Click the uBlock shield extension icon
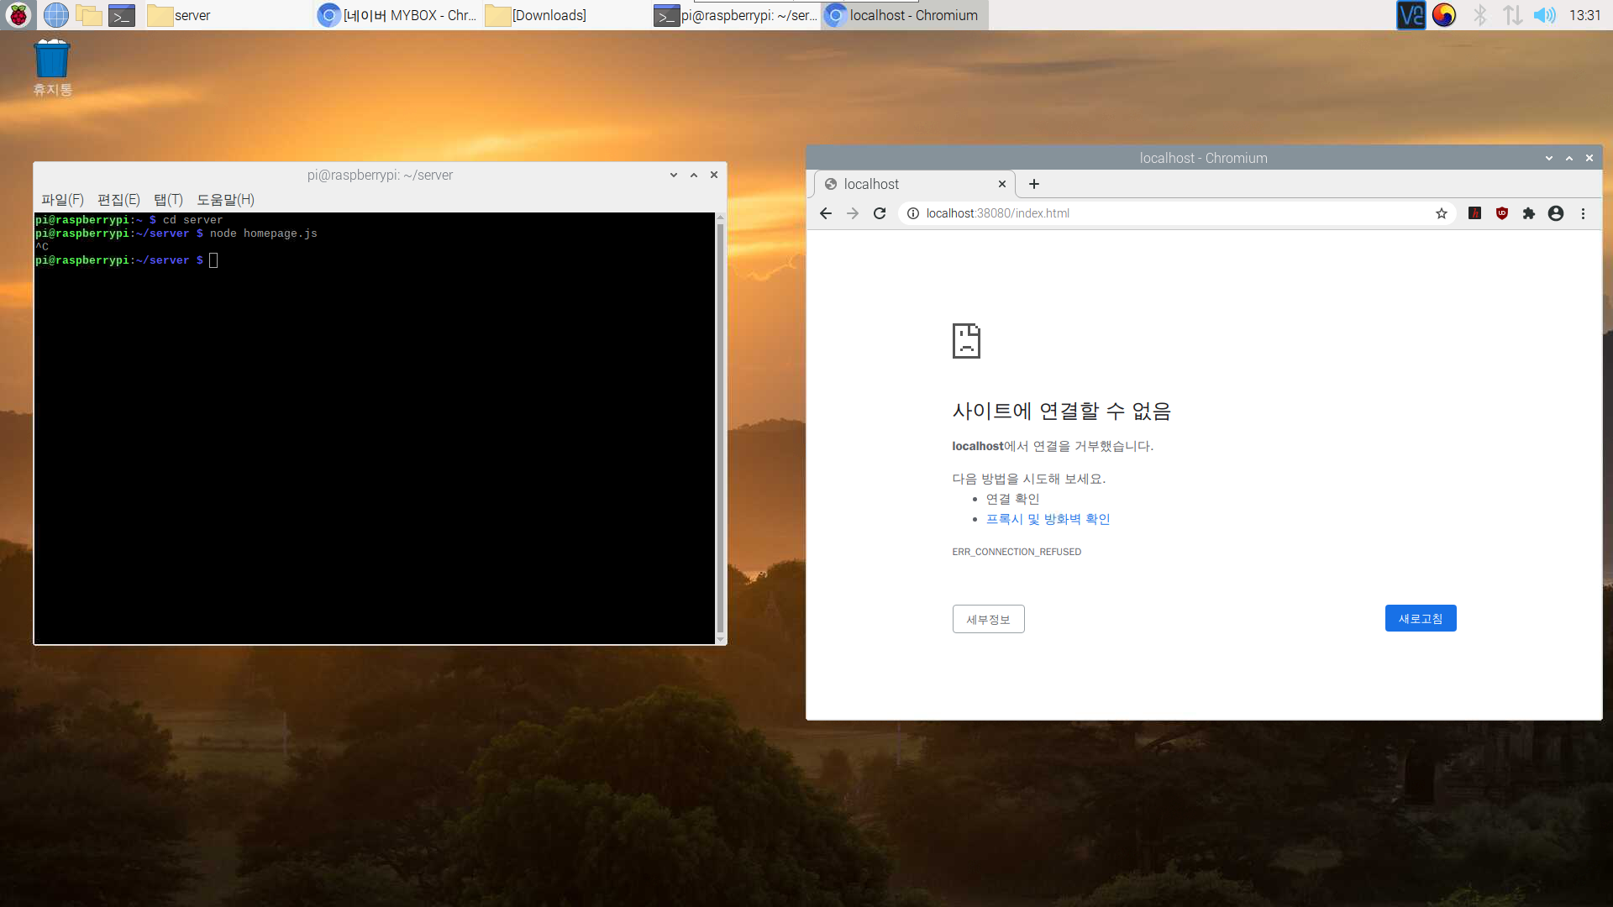Image resolution: width=1613 pixels, height=907 pixels. (1502, 213)
